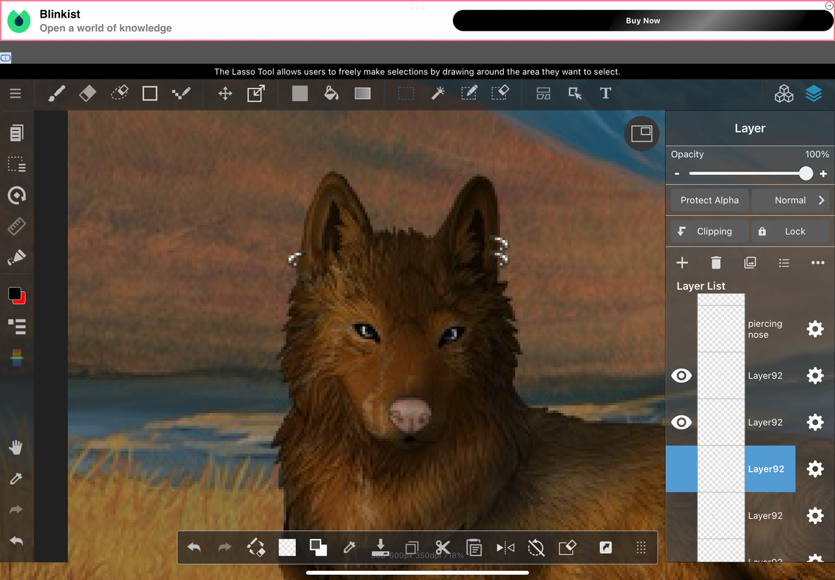
Task: Click the clipboard paste icon
Action: coord(474,547)
